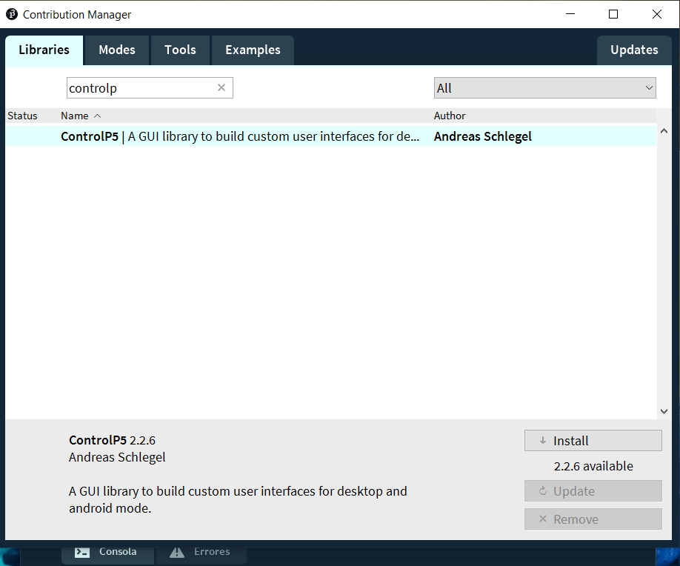The height and width of the screenshot is (566, 680).
Task: Open the All category dropdown
Action: 544,88
